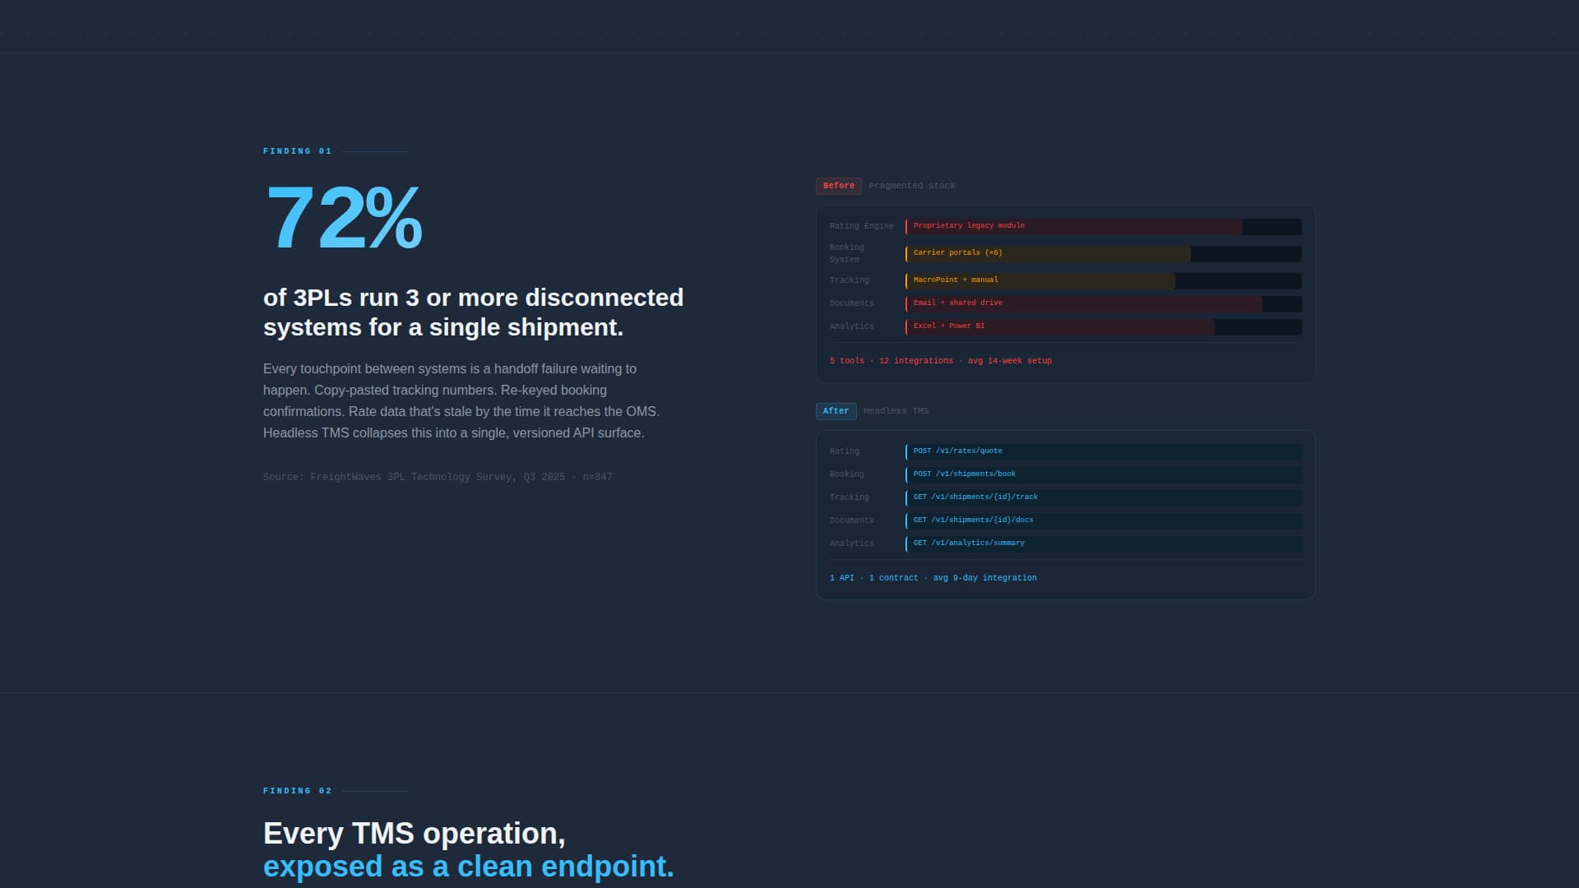Click the red Before badge

(x=838, y=186)
